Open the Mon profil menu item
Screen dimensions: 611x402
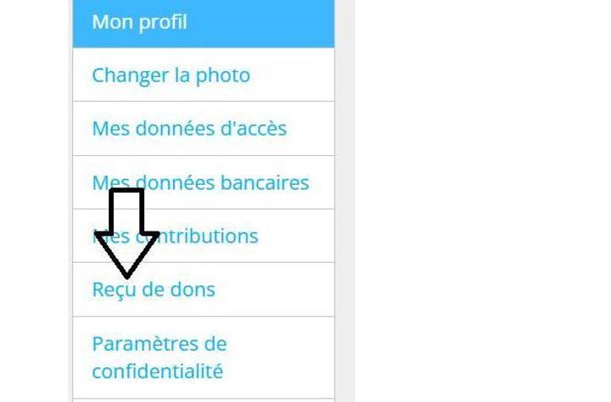point(139,22)
